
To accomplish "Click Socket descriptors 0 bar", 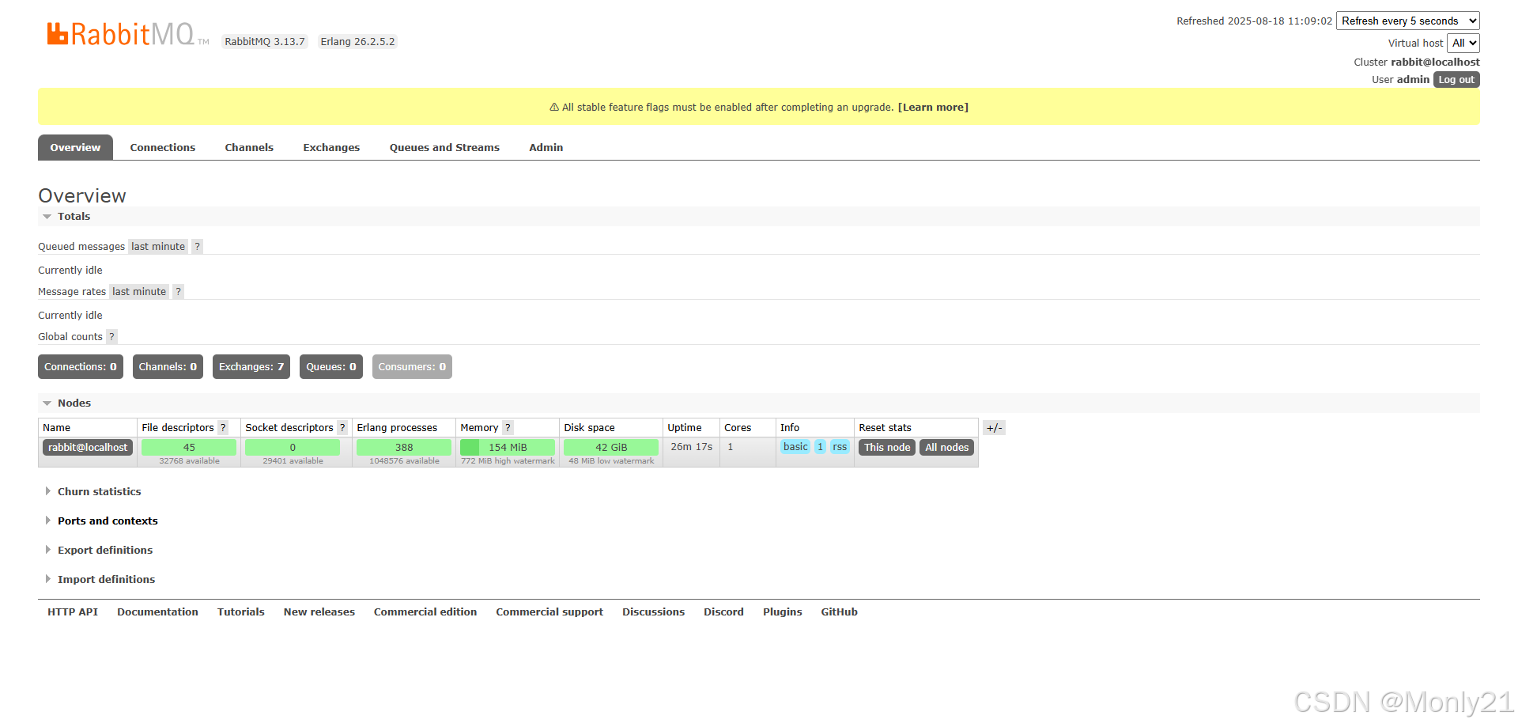I will tap(293, 448).
